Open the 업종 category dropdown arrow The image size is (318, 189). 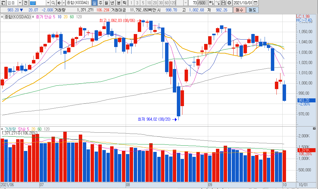(20, 3)
